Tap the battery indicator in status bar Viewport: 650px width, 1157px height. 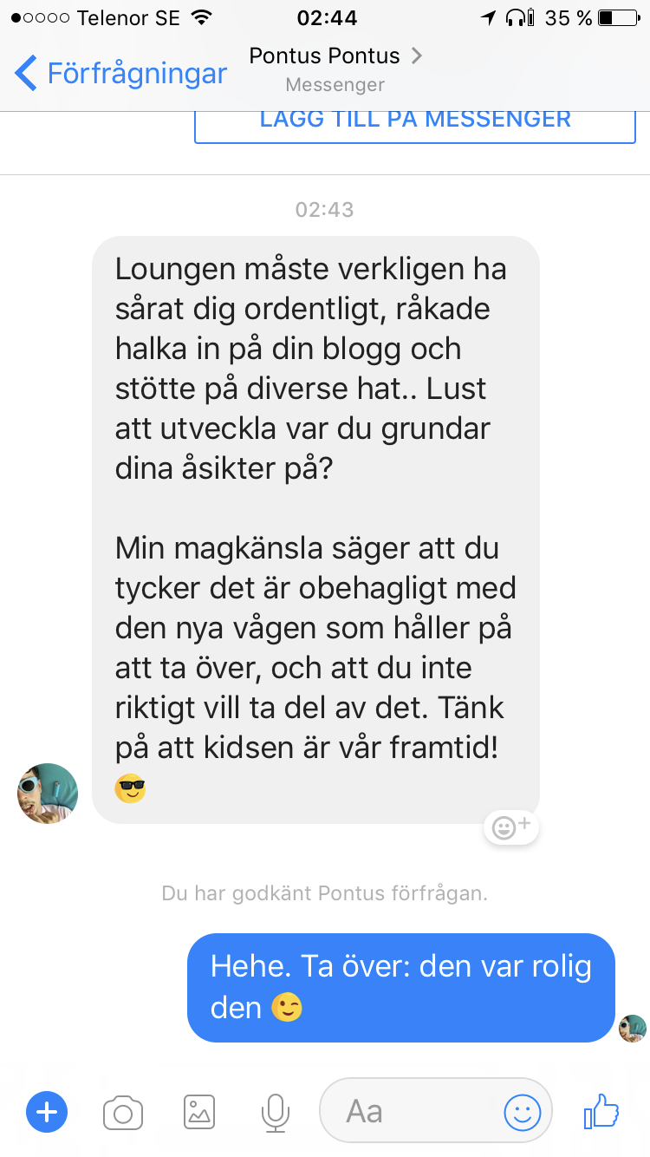618,17
